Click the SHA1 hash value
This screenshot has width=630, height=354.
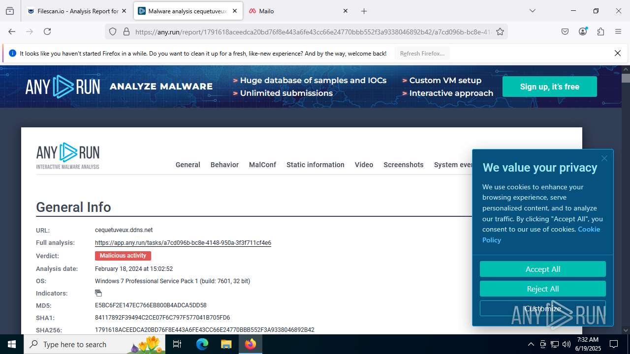(x=162, y=318)
